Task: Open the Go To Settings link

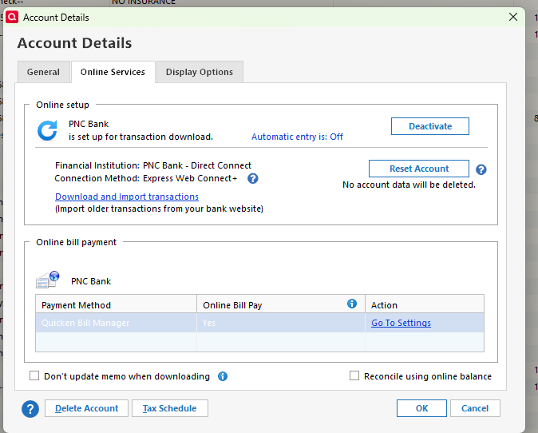Action: [401, 323]
